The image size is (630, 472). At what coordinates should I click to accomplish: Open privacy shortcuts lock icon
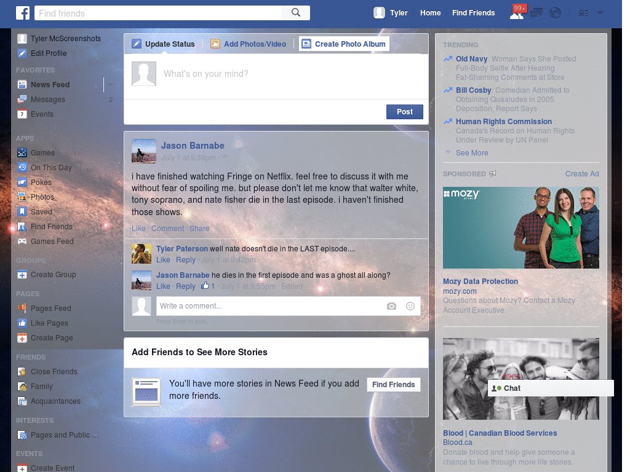point(583,14)
